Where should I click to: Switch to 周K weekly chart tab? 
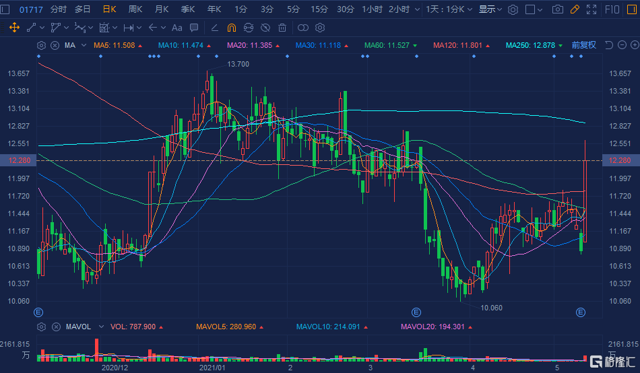(135, 9)
